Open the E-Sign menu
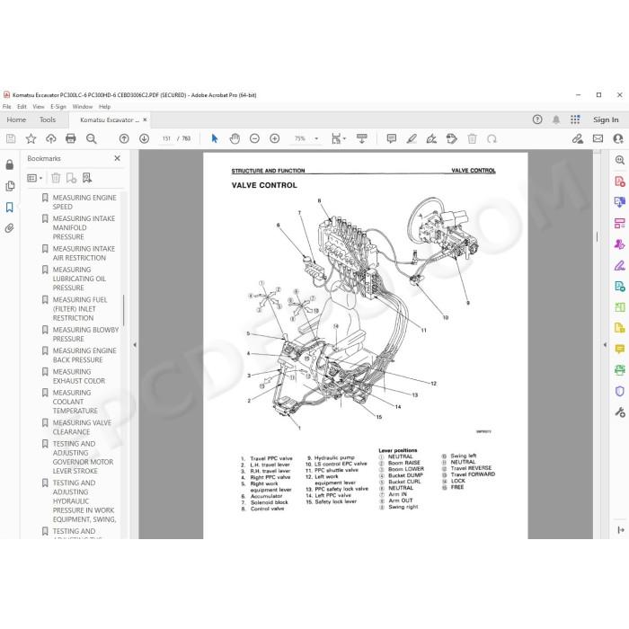 pos(58,107)
